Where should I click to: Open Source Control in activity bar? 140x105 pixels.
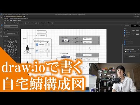click(1, 24)
